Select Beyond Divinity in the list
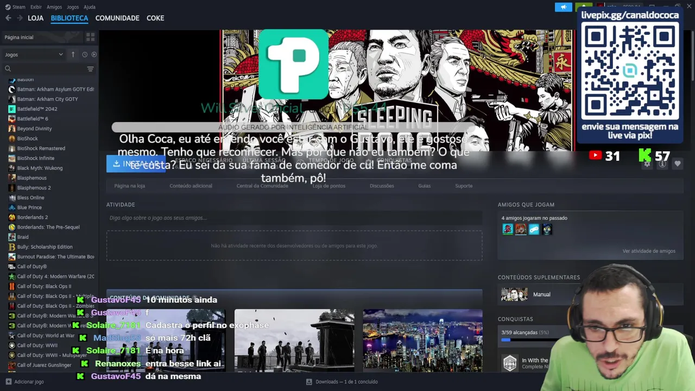The width and height of the screenshot is (695, 391). (x=34, y=129)
